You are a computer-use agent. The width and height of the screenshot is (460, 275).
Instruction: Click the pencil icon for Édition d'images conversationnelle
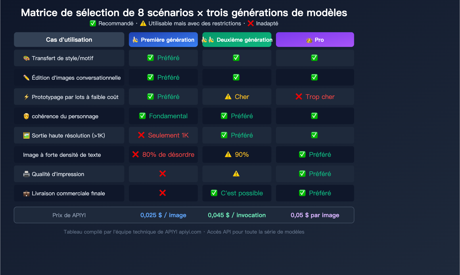[x=26, y=78]
